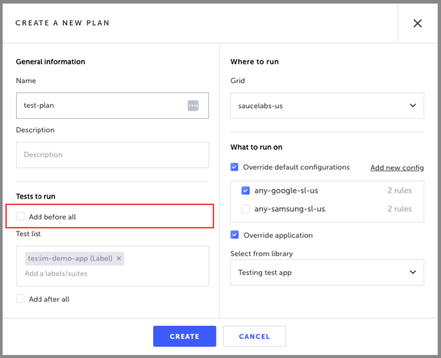This screenshot has height=358, width=441.
Task: Open the Select from library dropdown arrow
Action: click(x=413, y=272)
